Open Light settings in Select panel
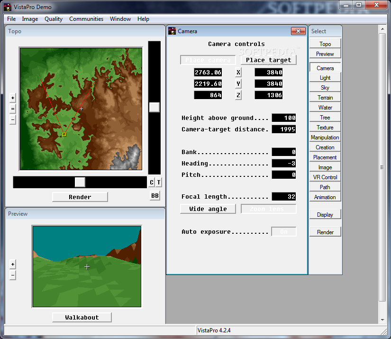The image size is (391, 339). click(325, 78)
